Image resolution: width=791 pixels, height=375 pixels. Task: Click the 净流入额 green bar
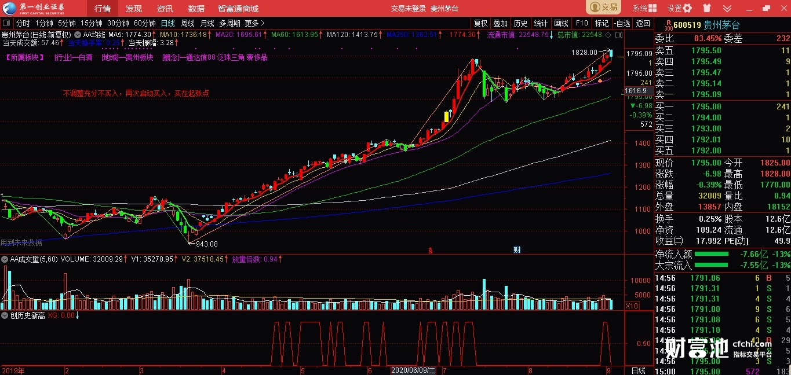click(712, 254)
